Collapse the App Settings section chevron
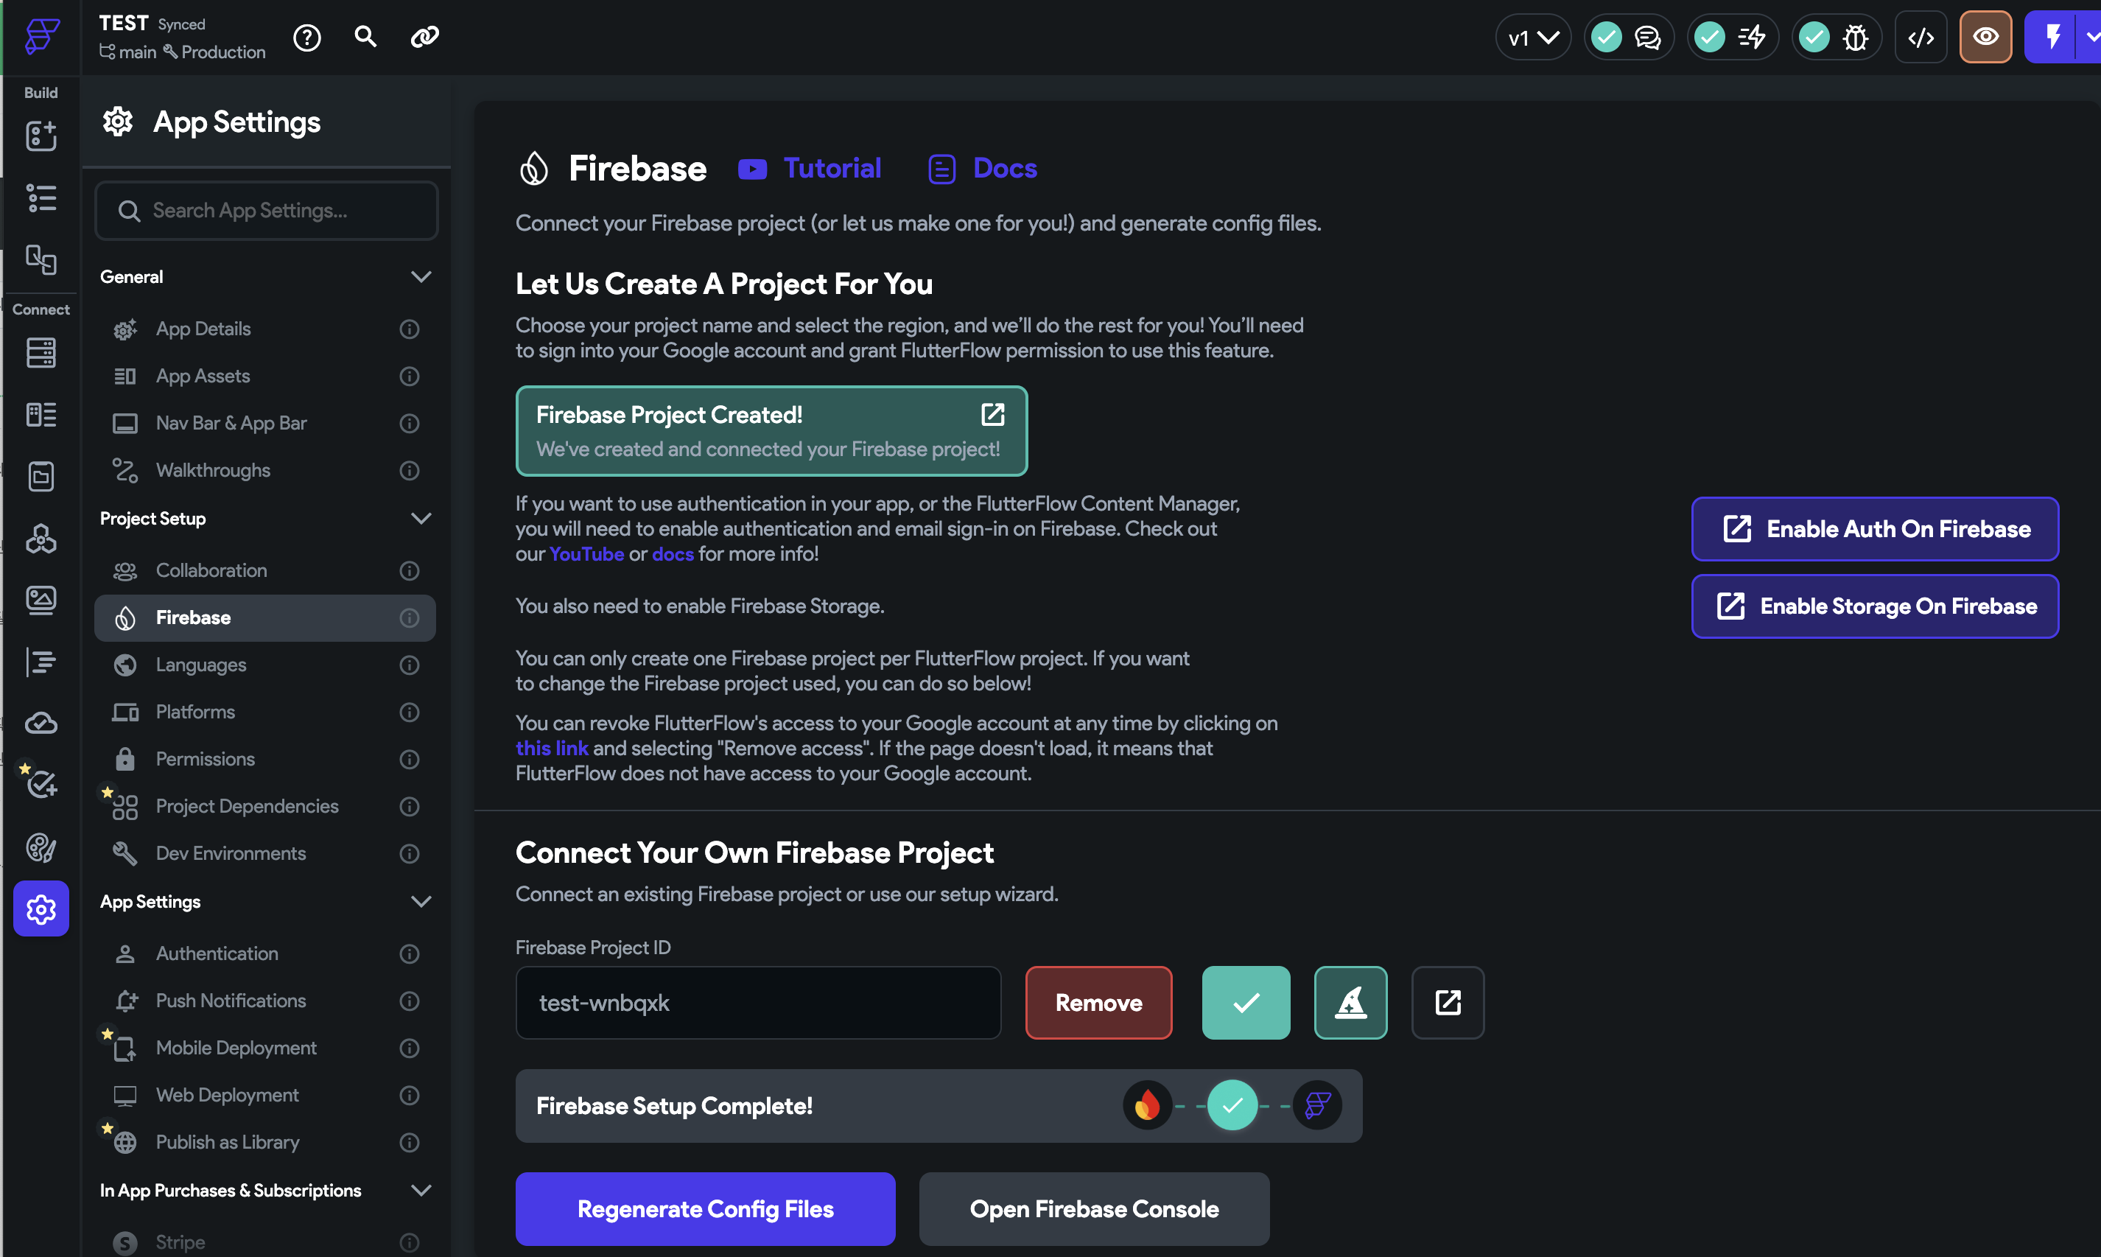Image resolution: width=2101 pixels, height=1257 pixels. [x=421, y=901]
